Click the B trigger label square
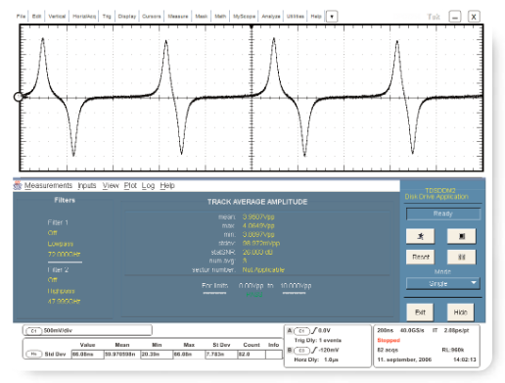This screenshot has width=505, height=383. pyautogui.click(x=290, y=350)
